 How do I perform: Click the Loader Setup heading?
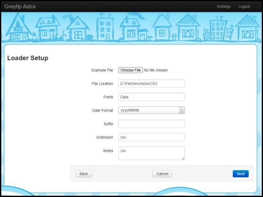(28, 58)
